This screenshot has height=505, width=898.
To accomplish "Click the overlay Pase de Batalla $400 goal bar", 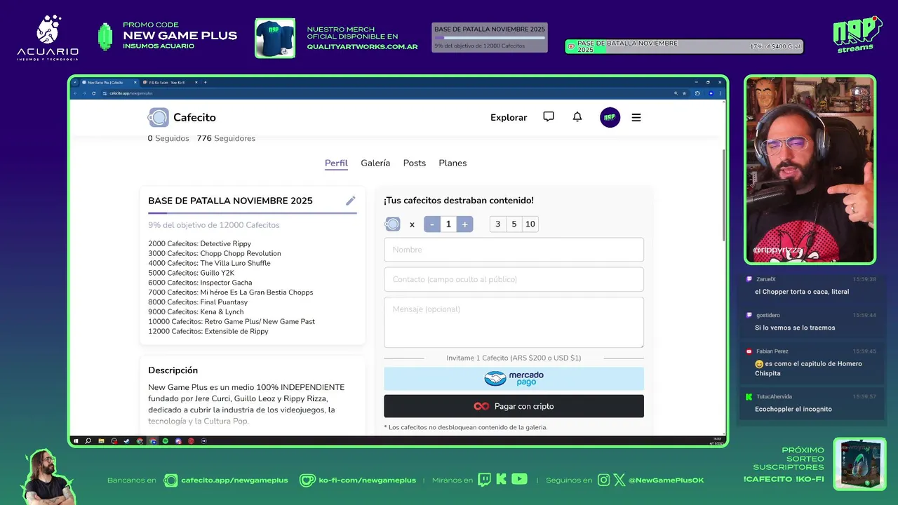I will (x=684, y=46).
